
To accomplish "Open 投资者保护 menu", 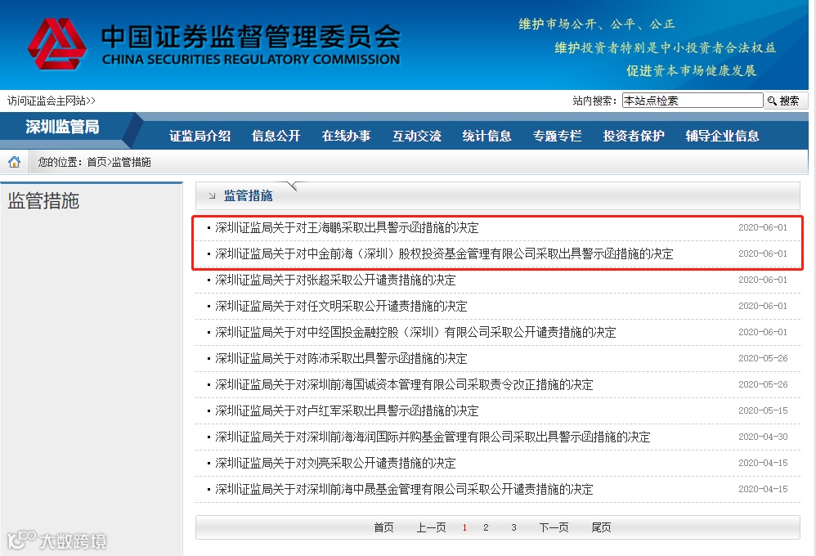I will [x=634, y=136].
